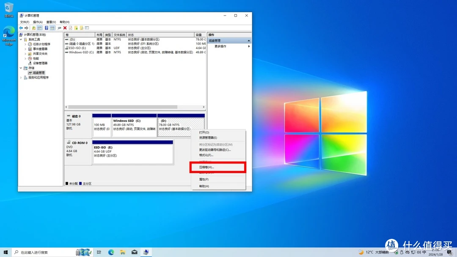Click 格式化(F) in the context menu
457x257 pixels.
click(207, 156)
